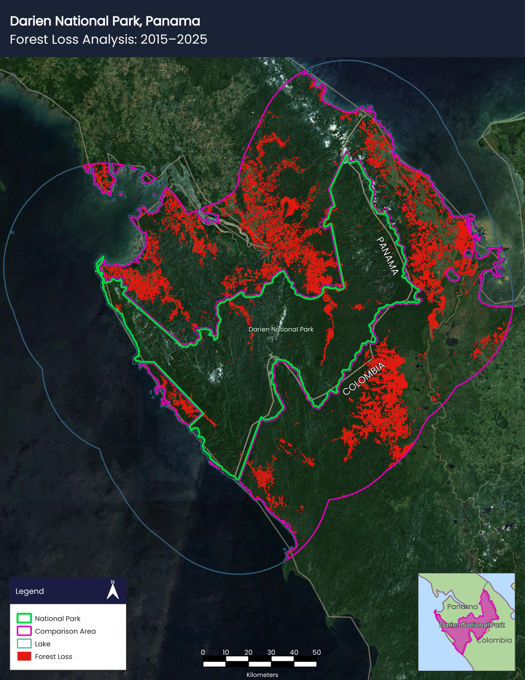Click the Kilometers scale unit label
The image size is (525, 680).
[x=262, y=675]
